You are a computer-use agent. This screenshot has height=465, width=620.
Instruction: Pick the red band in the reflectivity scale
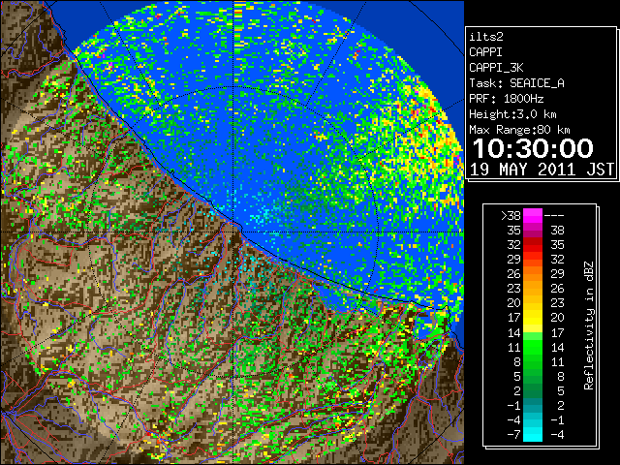coord(533,245)
